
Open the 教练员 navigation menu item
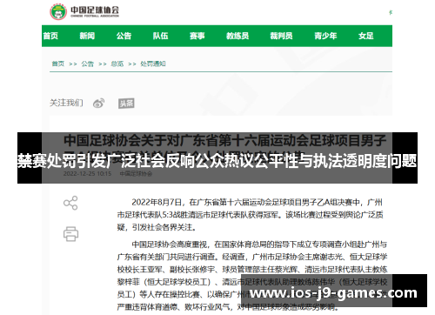click(238, 36)
